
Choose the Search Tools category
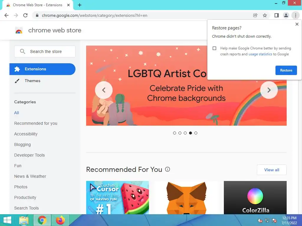click(x=26, y=208)
